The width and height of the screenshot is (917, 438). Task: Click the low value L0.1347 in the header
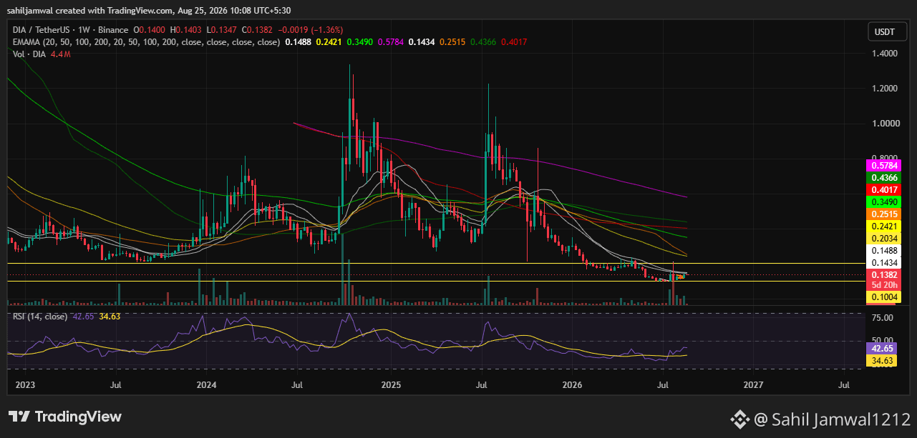pyautogui.click(x=222, y=30)
